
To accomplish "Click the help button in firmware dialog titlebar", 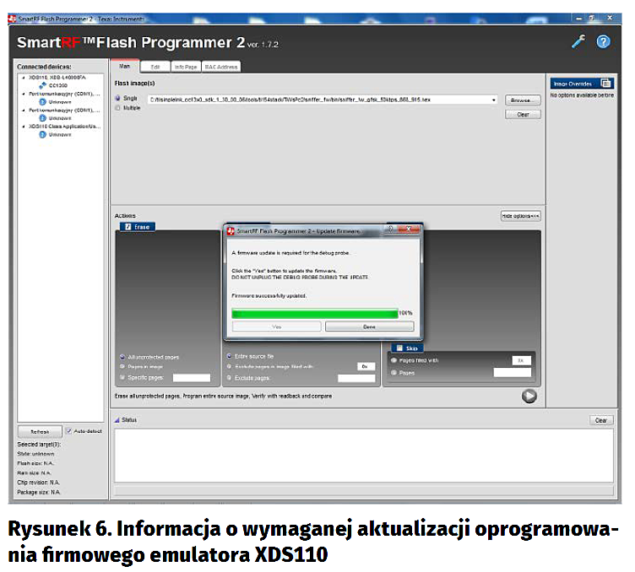I will [392, 229].
